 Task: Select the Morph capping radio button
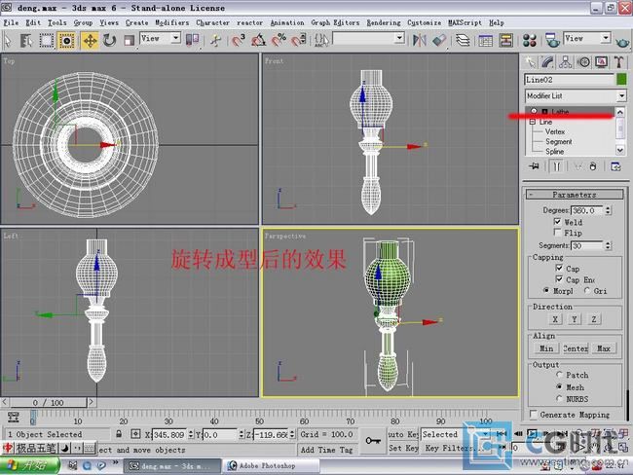[546, 290]
